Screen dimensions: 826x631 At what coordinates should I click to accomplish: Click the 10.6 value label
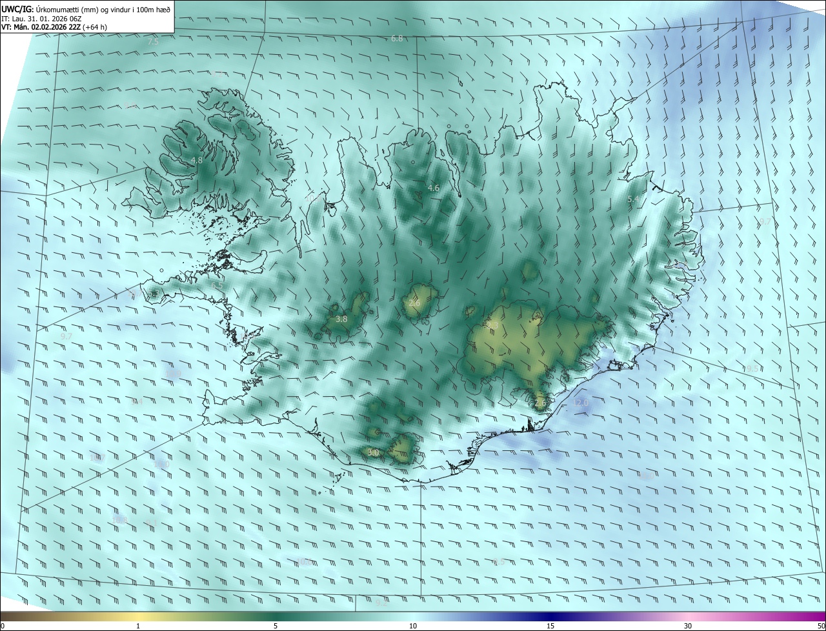(304, 562)
